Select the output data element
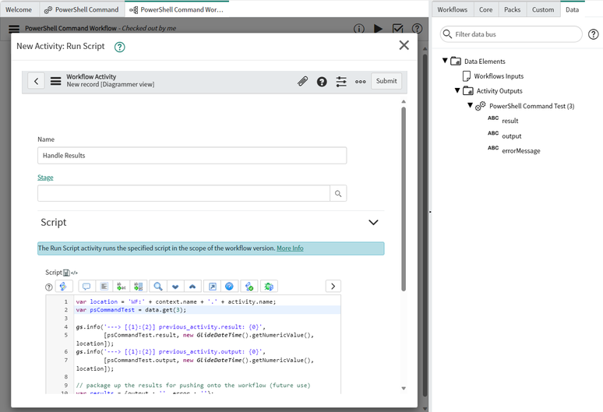Image resolution: width=603 pixels, height=412 pixels. [x=512, y=136]
